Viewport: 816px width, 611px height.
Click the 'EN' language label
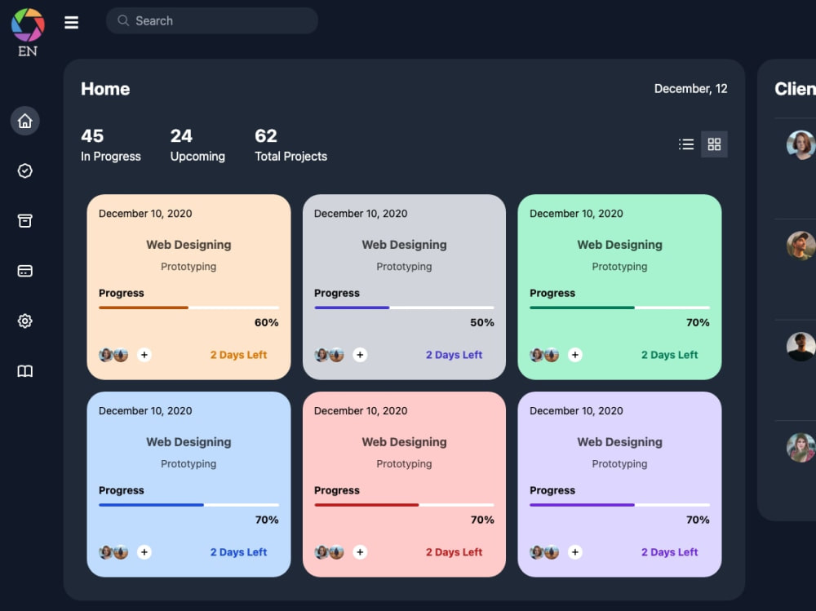(28, 51)
